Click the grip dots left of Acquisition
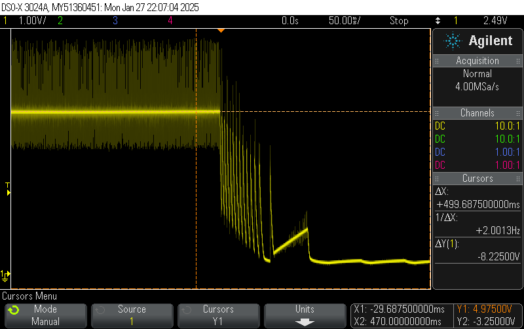Viewport: 524px width, 329px height. pos(436,61)
